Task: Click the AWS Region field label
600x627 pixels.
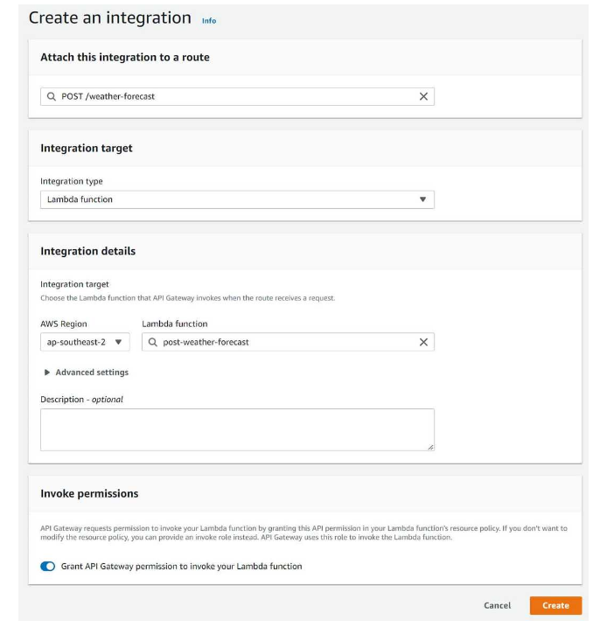Action: click(x=64, y=324)
